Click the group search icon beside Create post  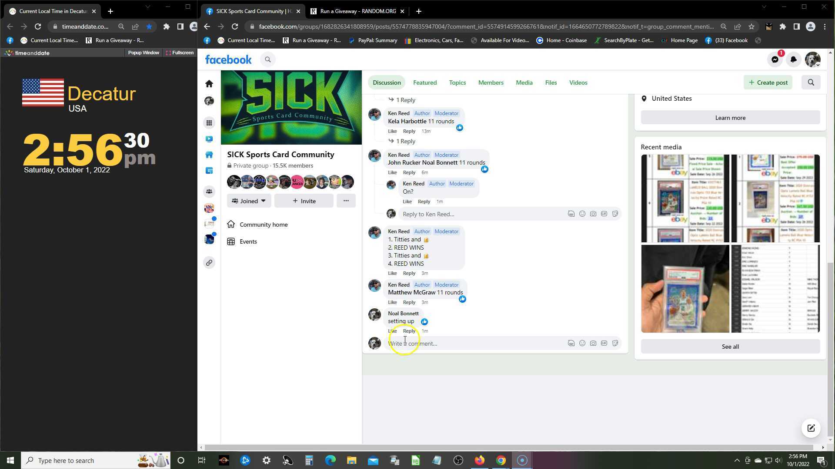click(x=811, y=83)
